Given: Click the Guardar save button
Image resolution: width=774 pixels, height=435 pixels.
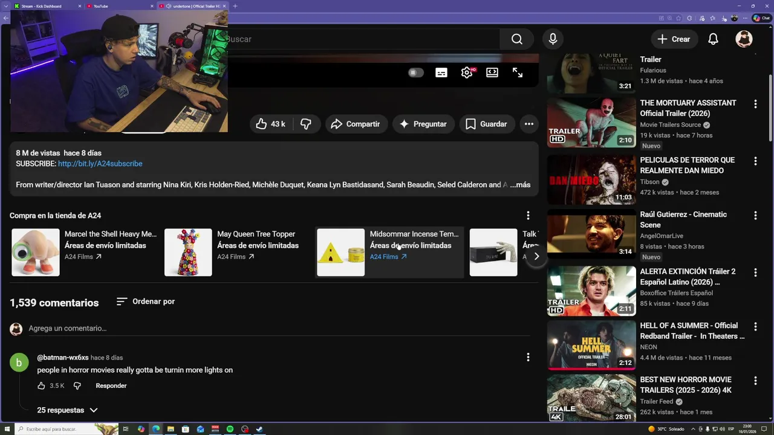Looking at the screenshot, I should 486,124.
